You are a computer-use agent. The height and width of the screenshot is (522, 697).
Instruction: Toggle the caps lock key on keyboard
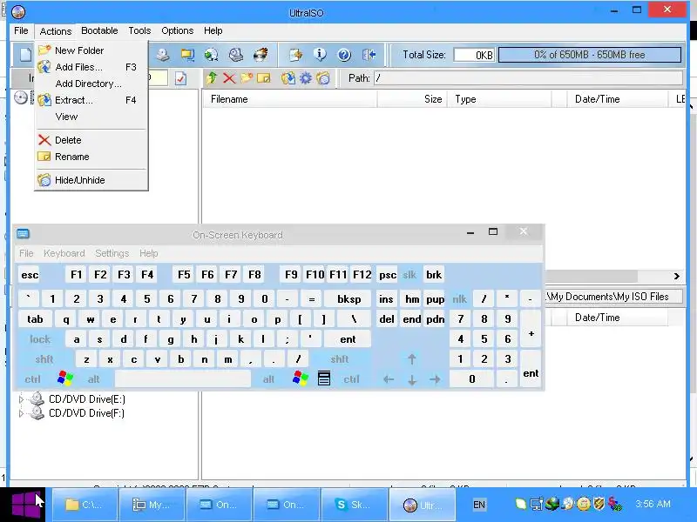tap(40, 339)
